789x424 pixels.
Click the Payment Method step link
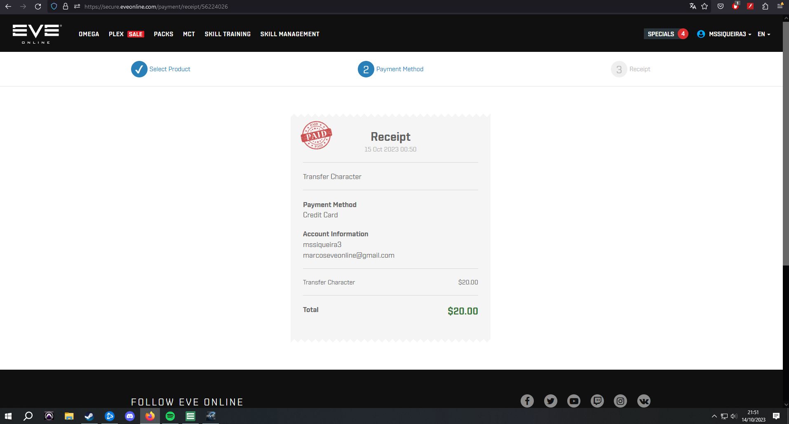coord(400,69)
